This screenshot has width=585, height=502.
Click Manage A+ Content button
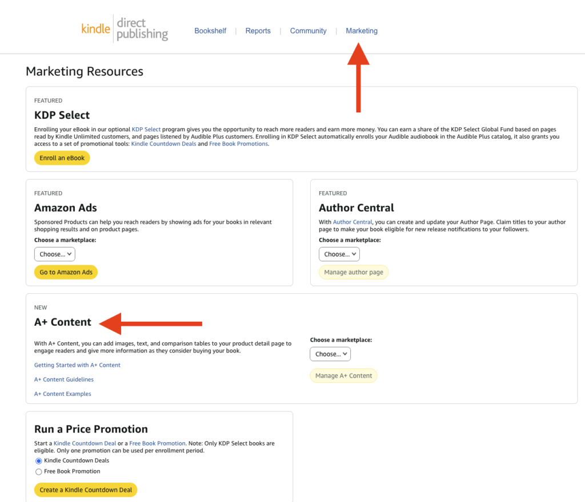tap(343, 376)
